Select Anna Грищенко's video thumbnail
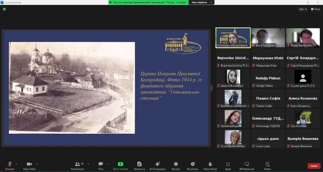The width and height of the screenshot is (323, 172). (x=268, y=37)
